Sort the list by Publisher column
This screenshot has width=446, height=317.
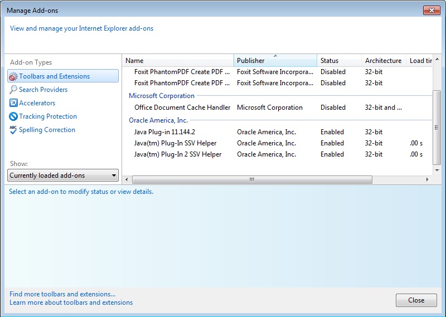pyautogui.click(x=275, y=61)
